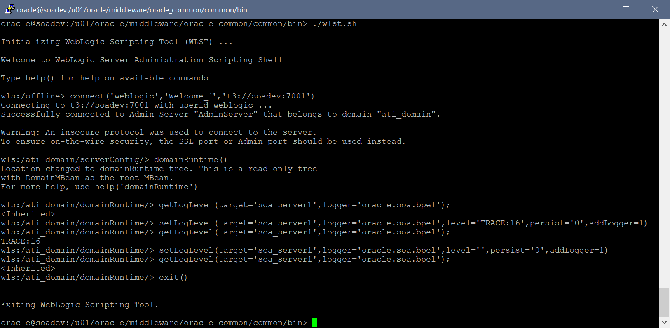670x328 pixels.
Task: Click the scrollbar down arrow
Action: [x=664, y=322]
